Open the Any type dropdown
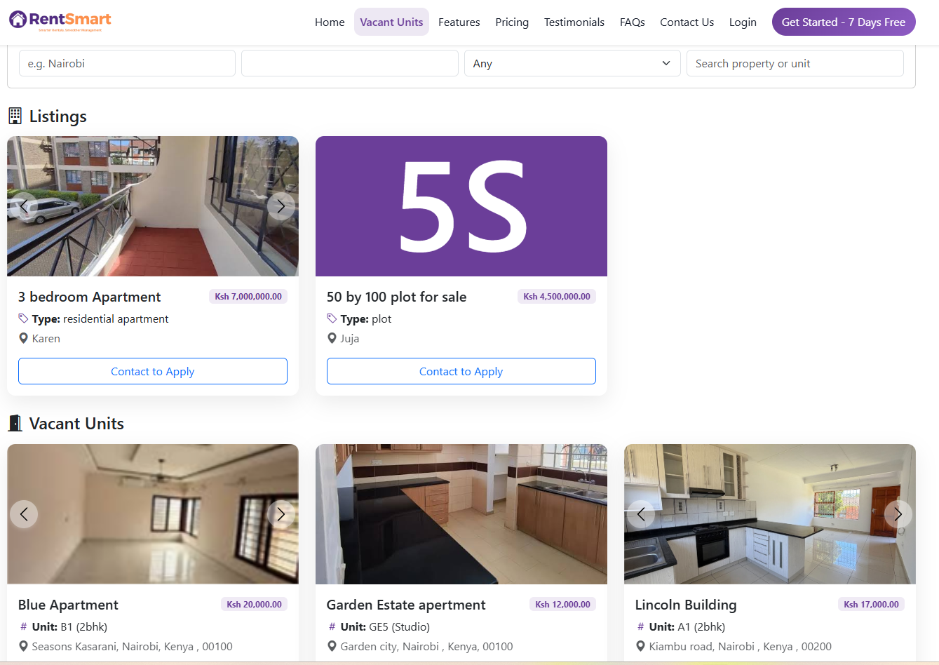 572,63
